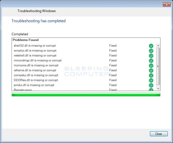Close the dialog with the red X

(167, 5)
